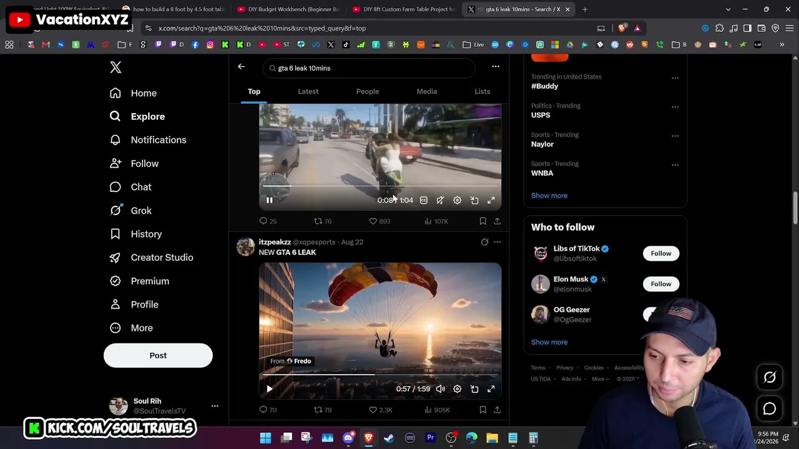Open more options for Naylor trend
799x449 pixels.
675,136
